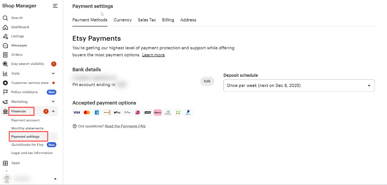Image resolution: width=387 pixels, height=185 pixels.
Task: Click the Visa payment icon
Action: pyautogui.click(x=77, y=113)
